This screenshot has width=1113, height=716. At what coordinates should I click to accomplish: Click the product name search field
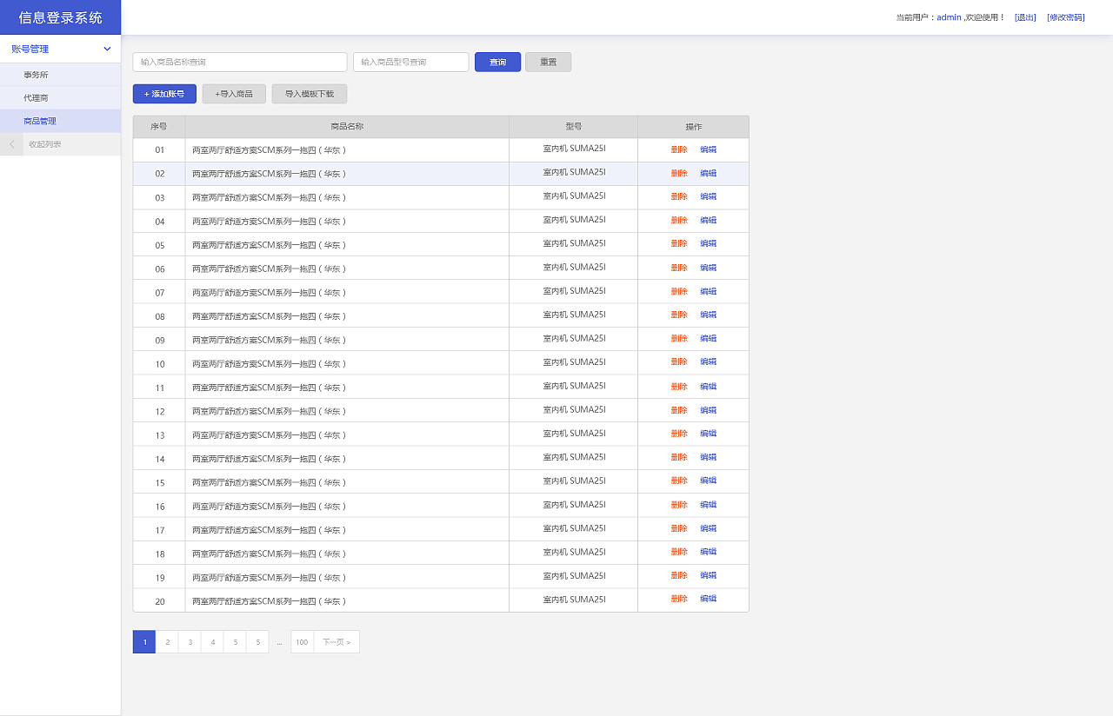239,63
